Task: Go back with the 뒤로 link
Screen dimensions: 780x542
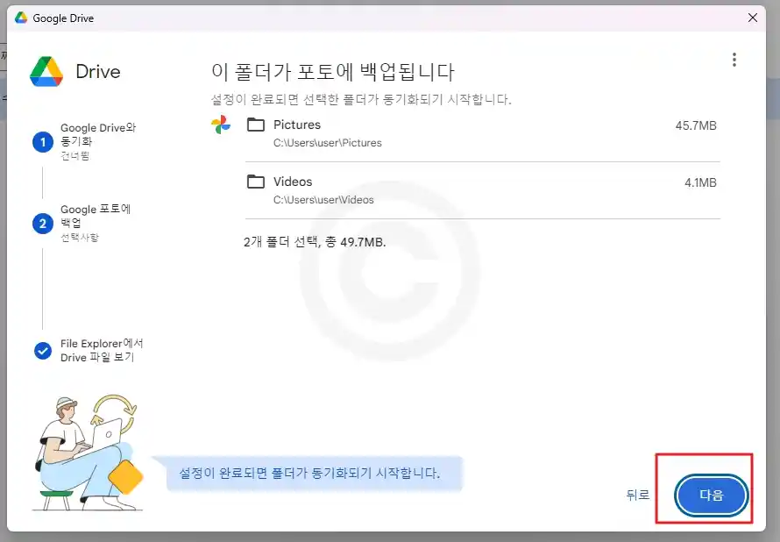Action: [x=638, y=495]
